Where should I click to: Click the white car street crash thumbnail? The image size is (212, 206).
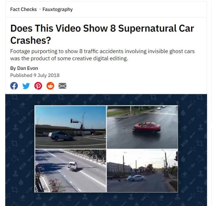coord(142,171)
